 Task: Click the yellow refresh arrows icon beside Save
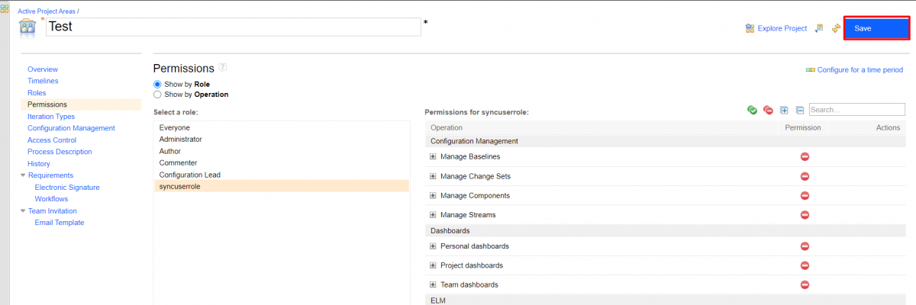836,28
